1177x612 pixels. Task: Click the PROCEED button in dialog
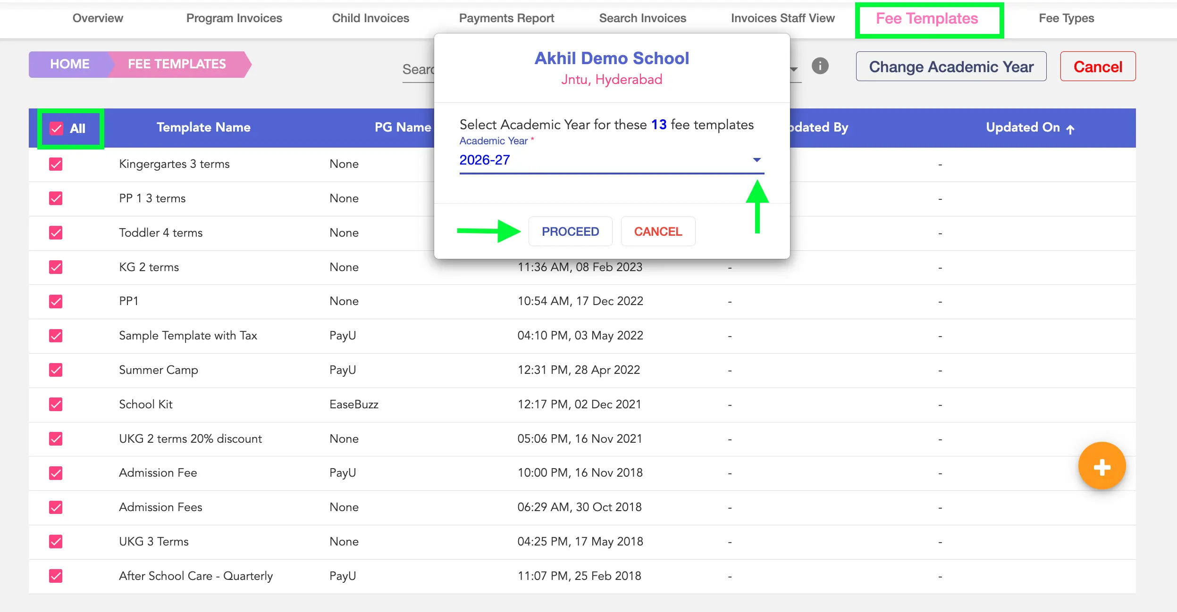tap(570, 232)
